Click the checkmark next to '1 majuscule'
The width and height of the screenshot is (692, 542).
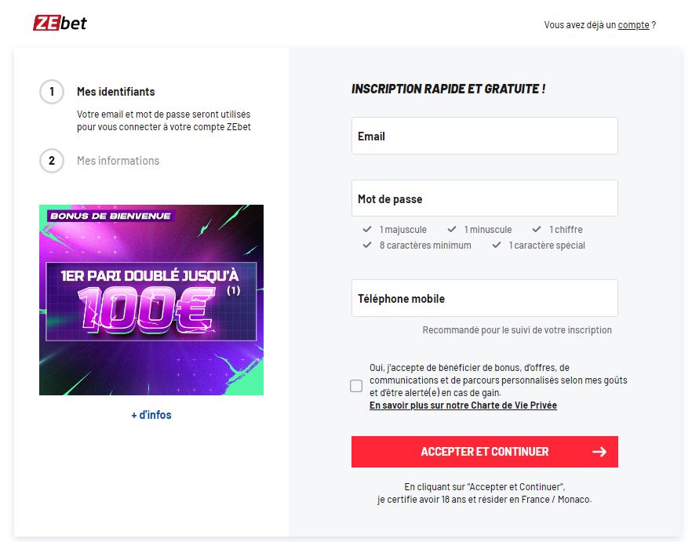[x=366, y=229]
